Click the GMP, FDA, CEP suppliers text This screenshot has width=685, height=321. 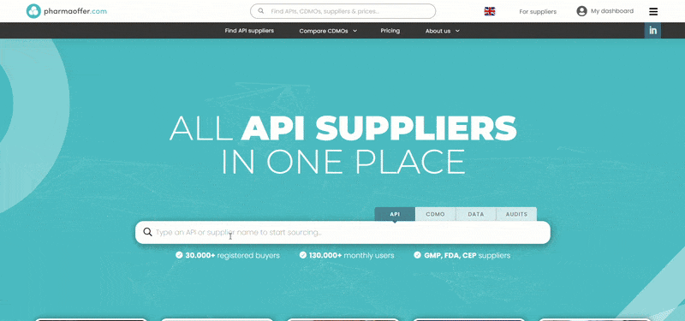click(467, 255)
